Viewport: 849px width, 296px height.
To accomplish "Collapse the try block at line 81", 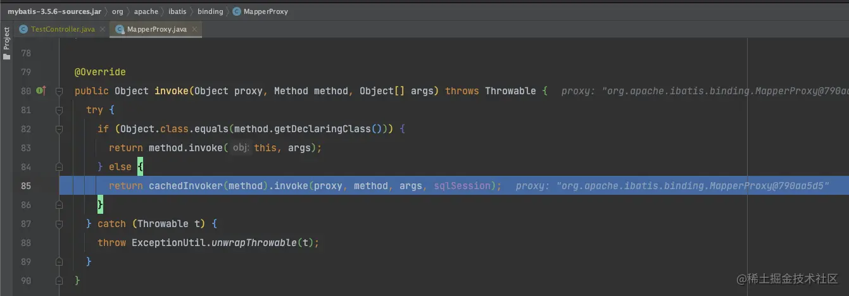I will (x=59, y=110).
